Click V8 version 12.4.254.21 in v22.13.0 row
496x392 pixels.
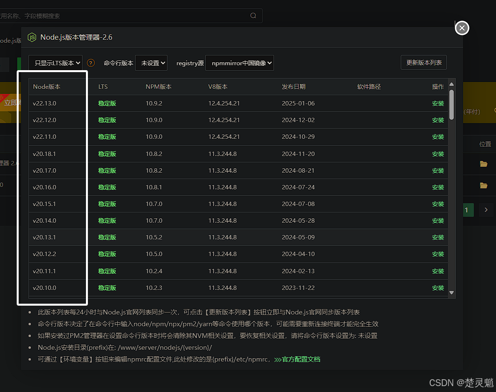click(224, 104)
